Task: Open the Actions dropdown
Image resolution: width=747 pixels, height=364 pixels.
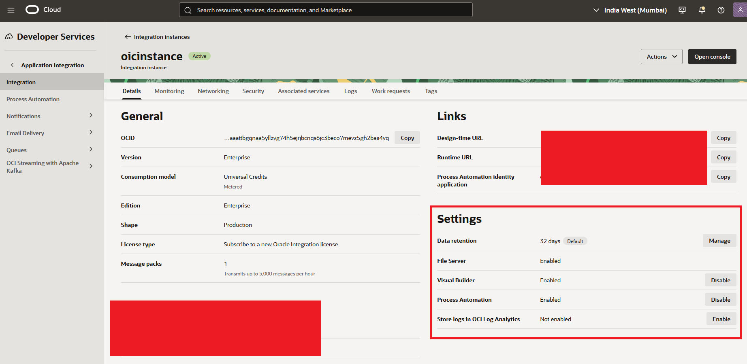Action: coord(661,57)
